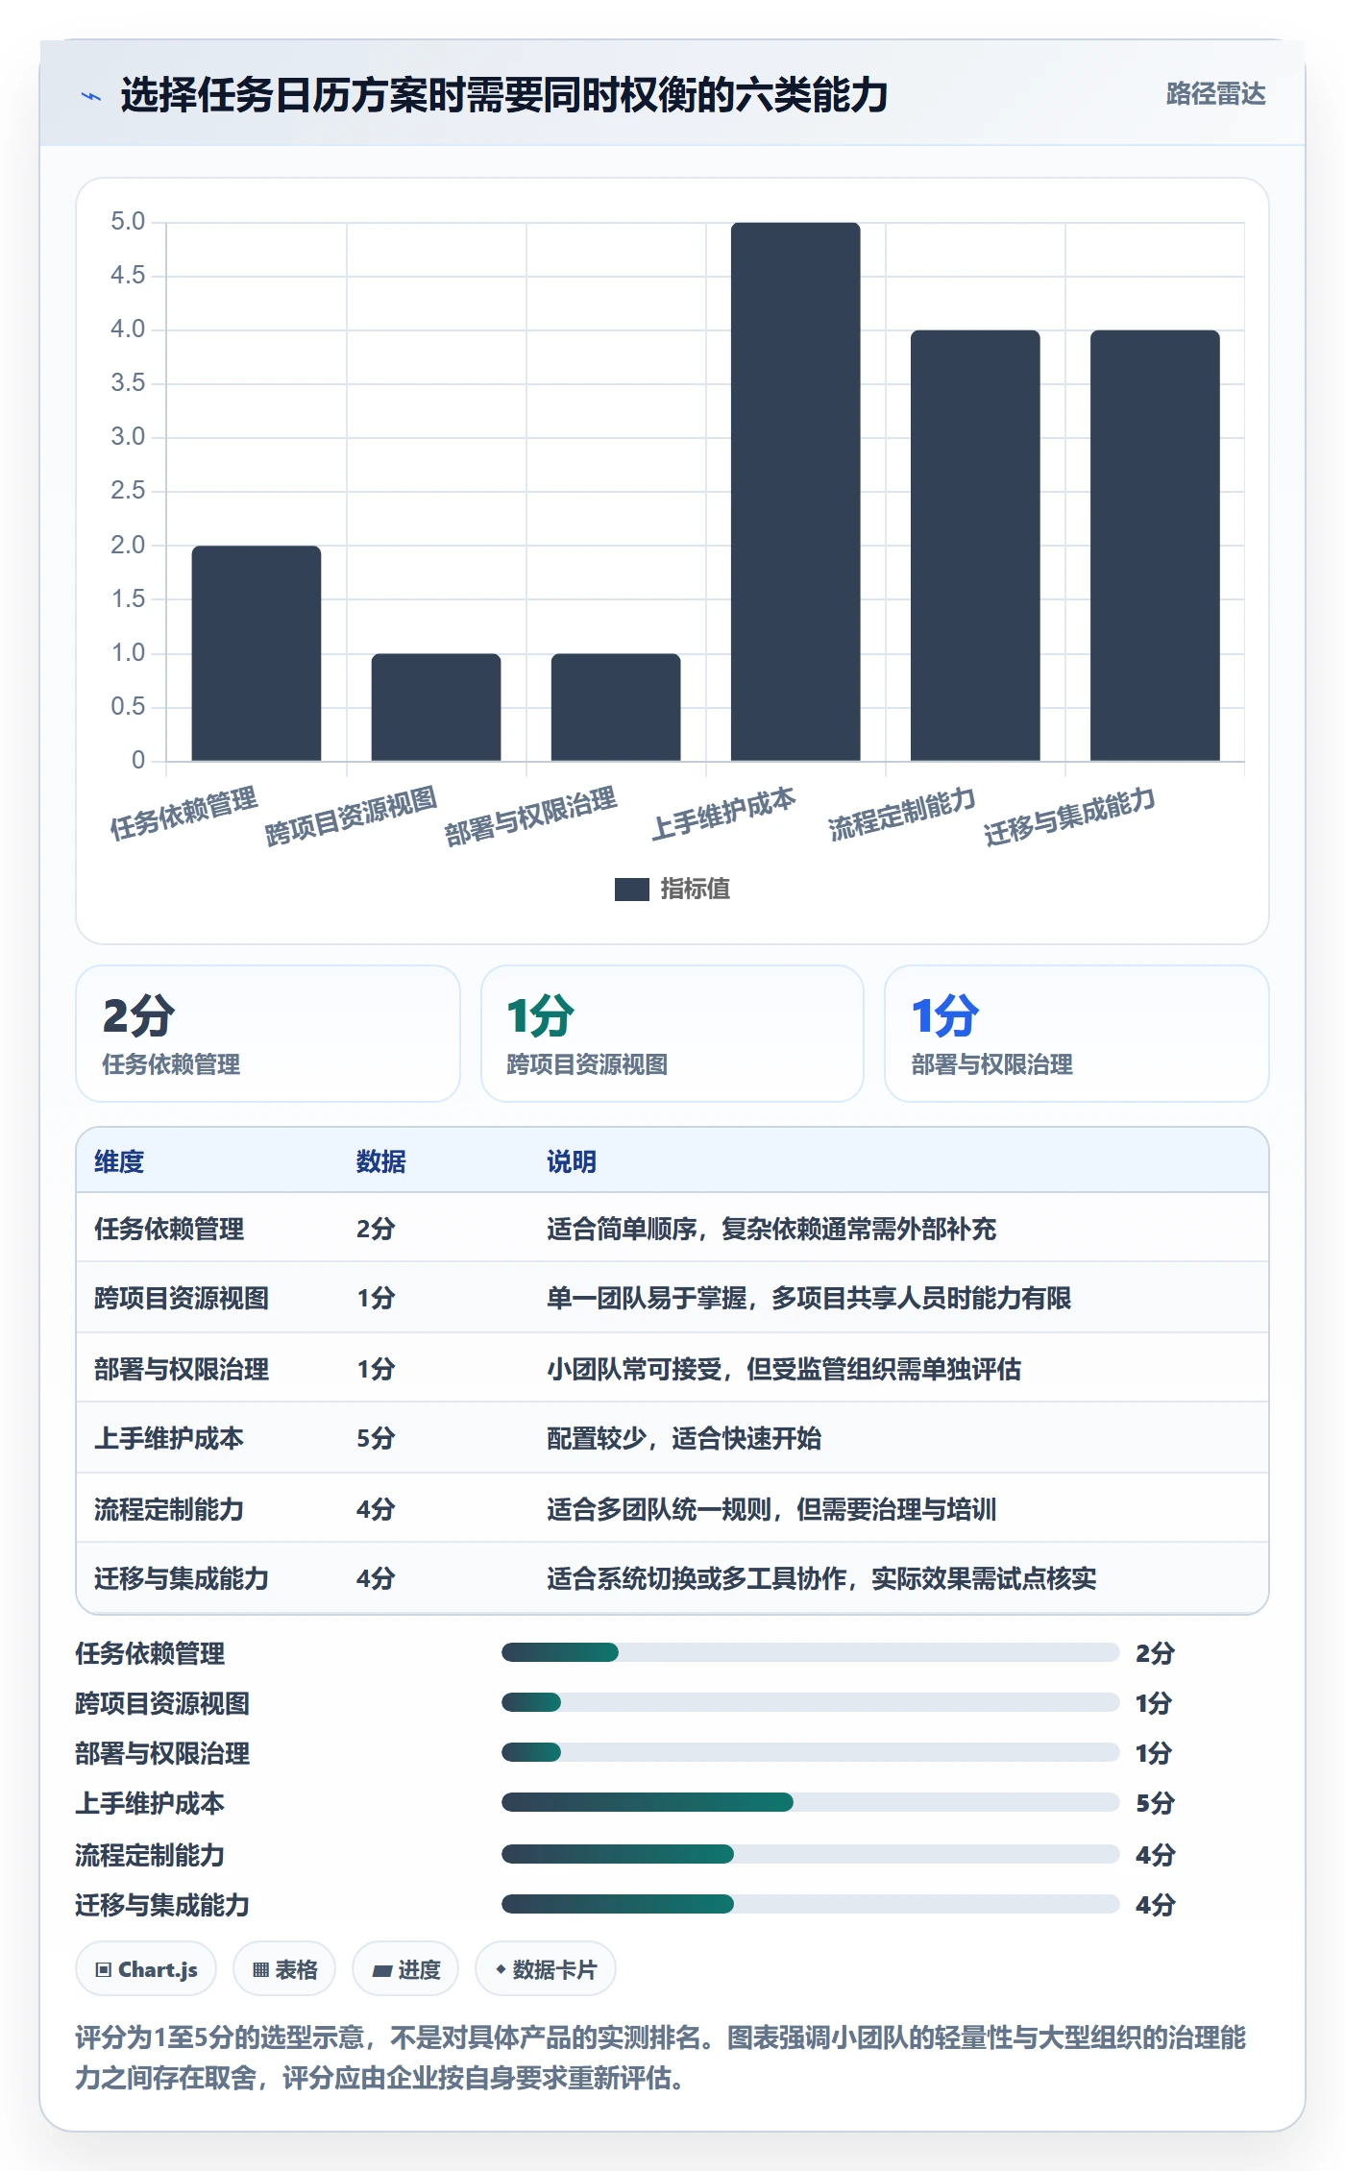The image size is (1345, 2171).
Task: Select the 跨项目资源视图 table row name
Action: tap(182, 1298)
